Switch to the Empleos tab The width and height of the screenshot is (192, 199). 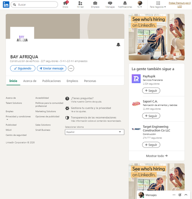click(72, 81)
